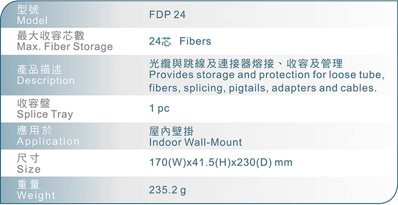
Task: Click the "Description" row label
Action: click(x=46, y=81)
